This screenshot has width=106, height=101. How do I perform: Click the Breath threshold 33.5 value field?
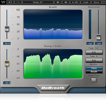pos(7,43)
